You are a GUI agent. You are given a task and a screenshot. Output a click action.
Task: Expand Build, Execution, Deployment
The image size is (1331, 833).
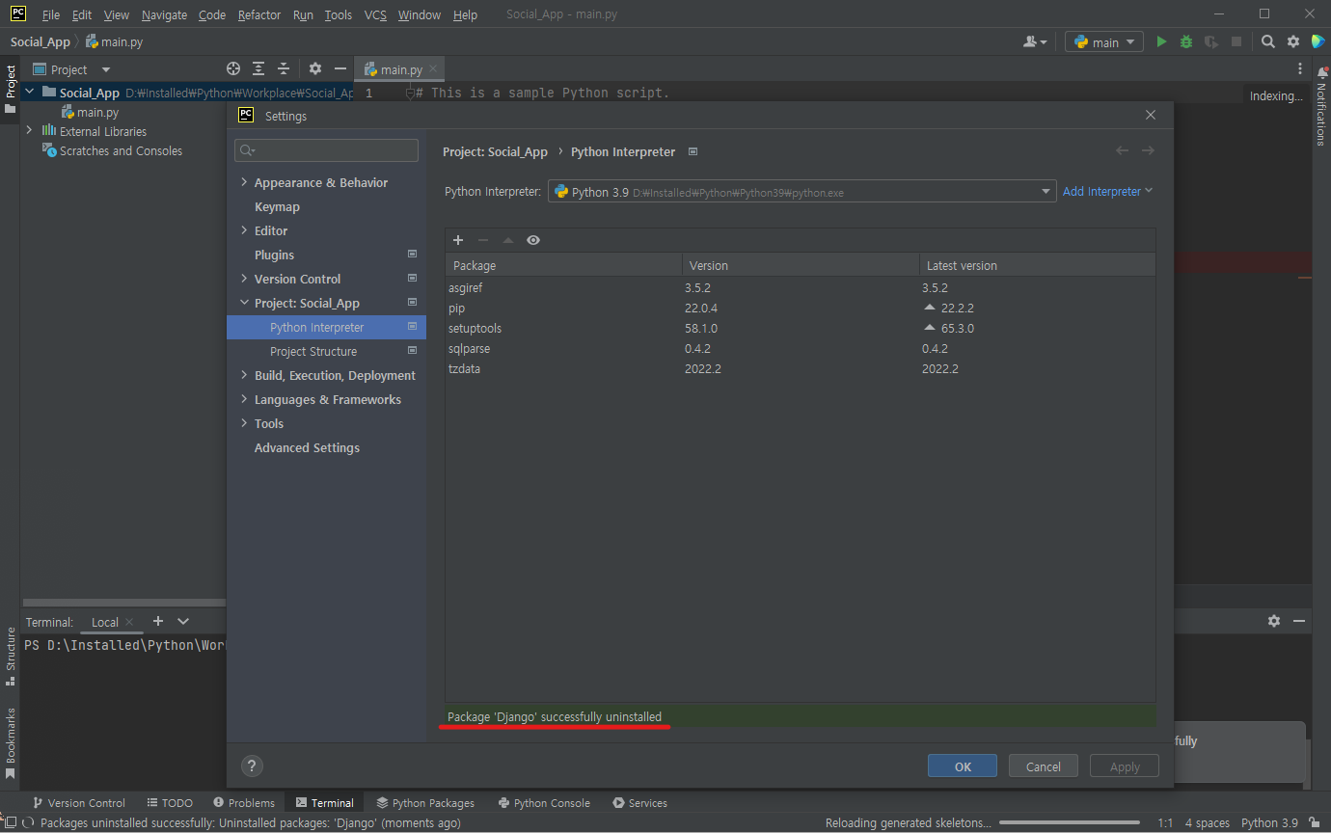point(244,375)
